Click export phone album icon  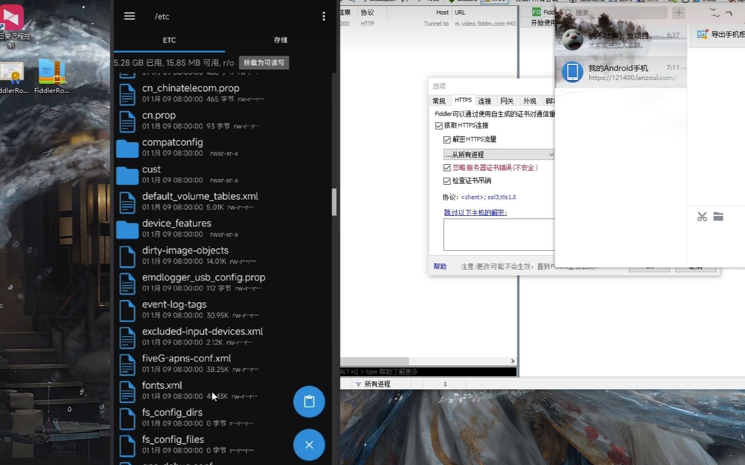pyautogui.click(x=702, y=34)
